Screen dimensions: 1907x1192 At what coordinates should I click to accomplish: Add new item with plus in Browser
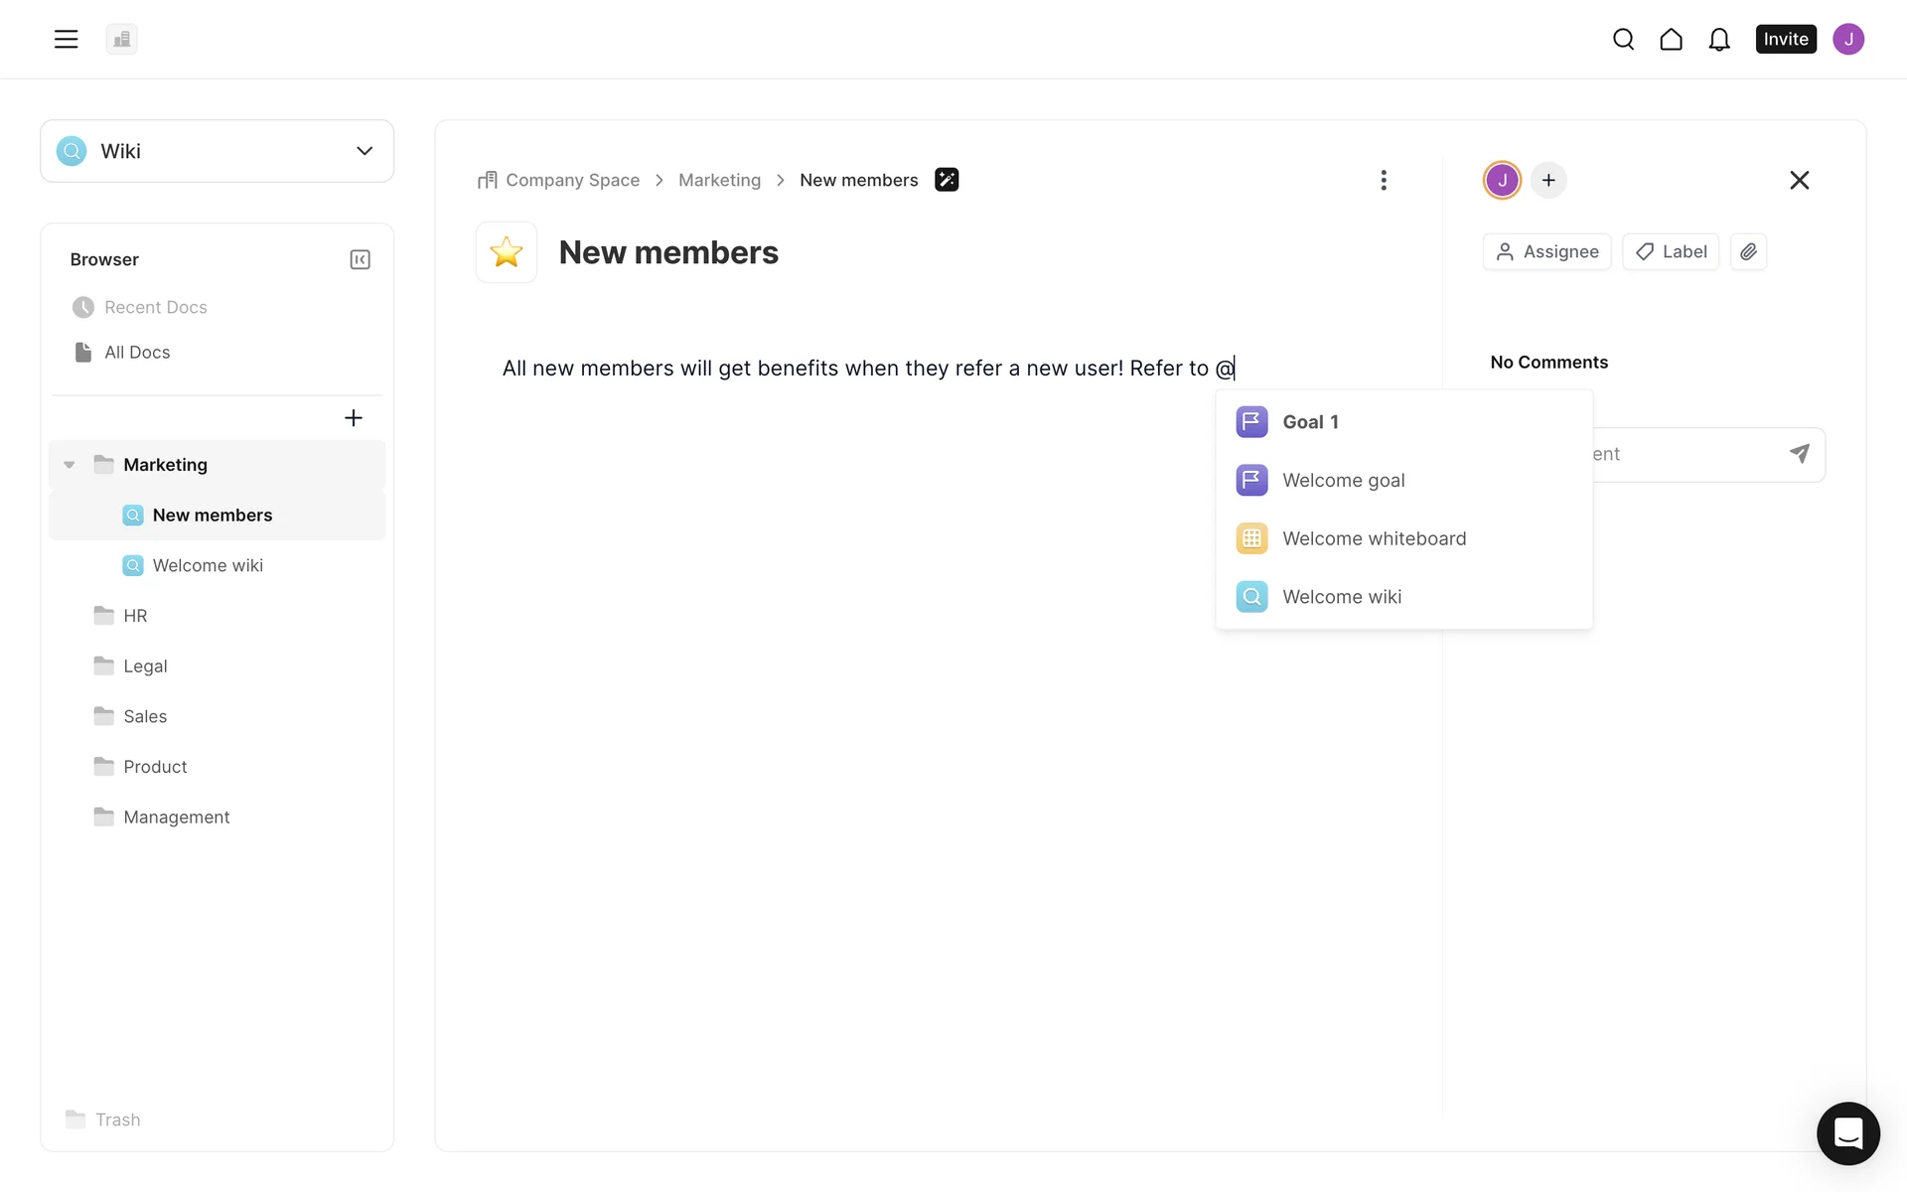coord(353,418)
